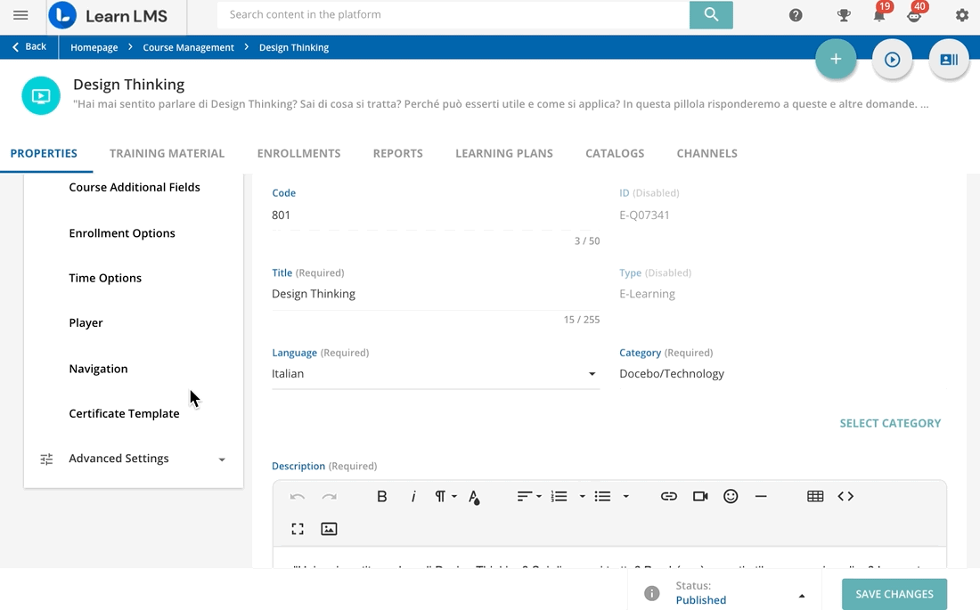The height and width of the screenshot is (610, 980).
Task: Open the Language dropdown showing Italian
Action: 436,374
